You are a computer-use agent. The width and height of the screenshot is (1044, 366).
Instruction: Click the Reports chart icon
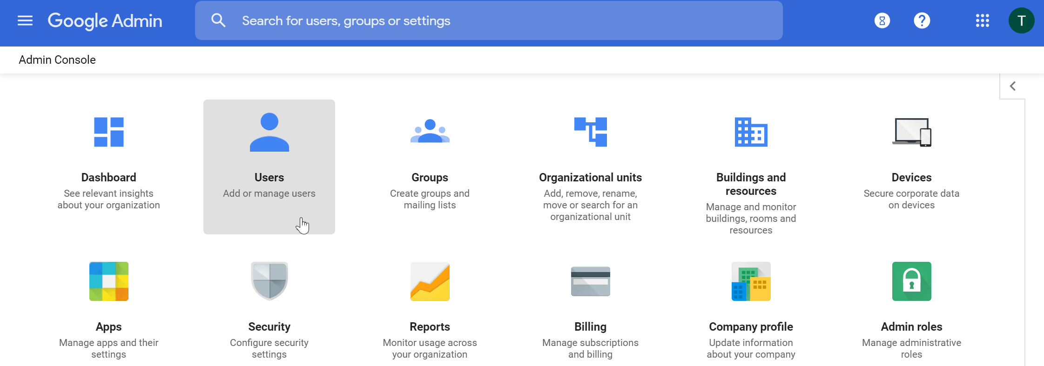(430, 281)
